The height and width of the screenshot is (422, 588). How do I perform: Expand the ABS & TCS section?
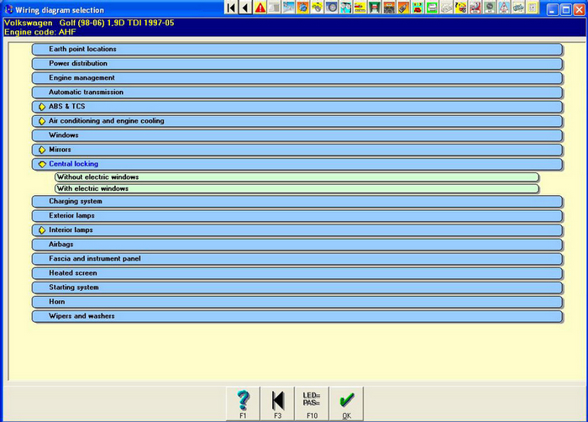tap(41, 107)
